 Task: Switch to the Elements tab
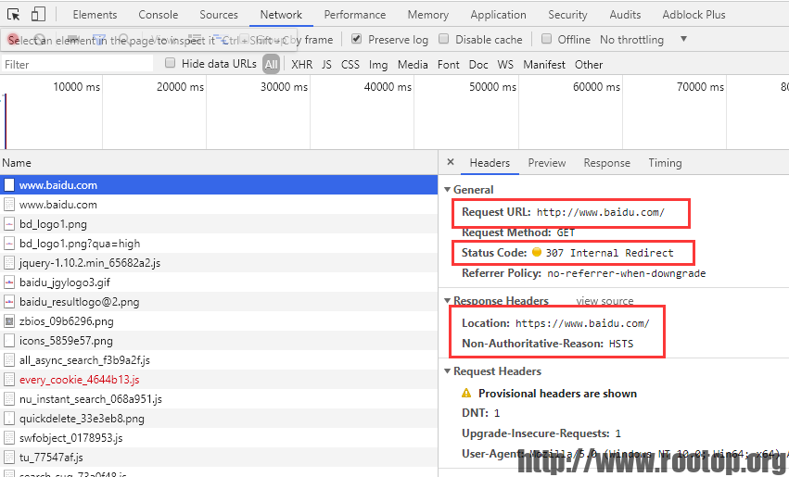pyautogui.click(x=95, y=15)
